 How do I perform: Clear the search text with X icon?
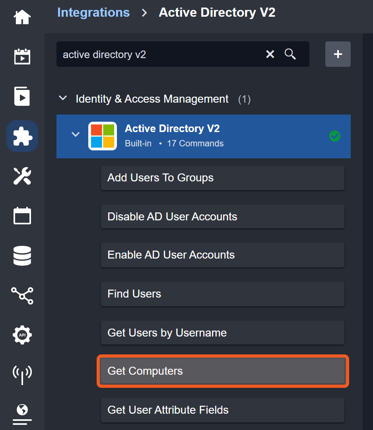point(270,54)
